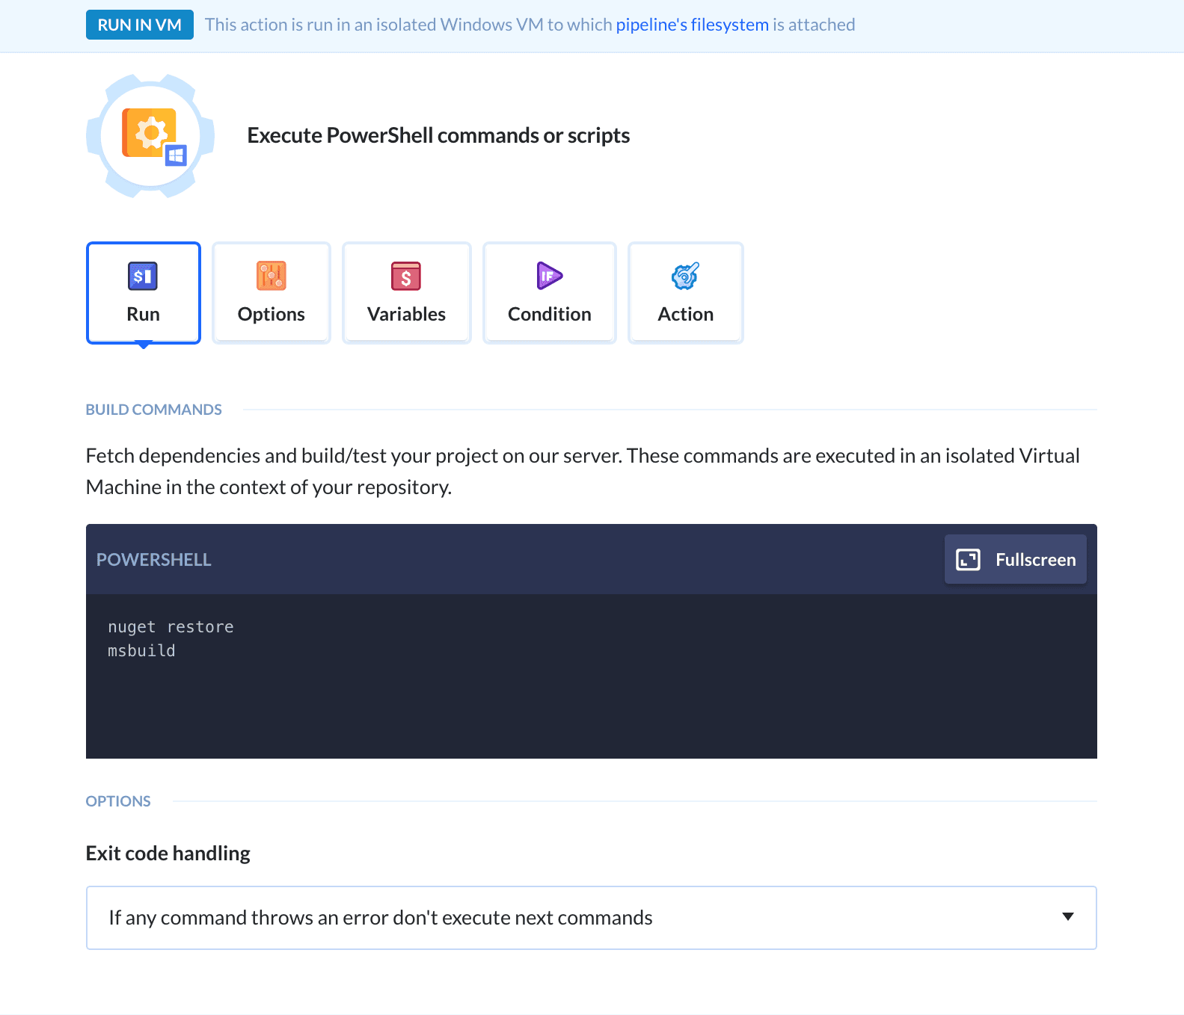Click the purple IF Condition icon

549,276
